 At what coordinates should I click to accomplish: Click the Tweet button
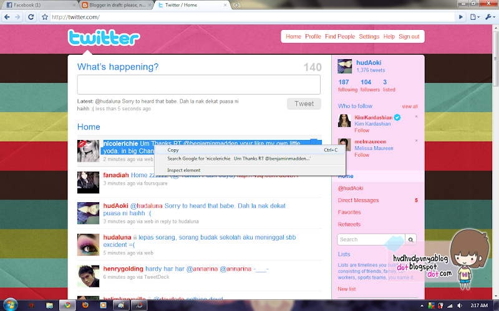(x=304, y=104)
